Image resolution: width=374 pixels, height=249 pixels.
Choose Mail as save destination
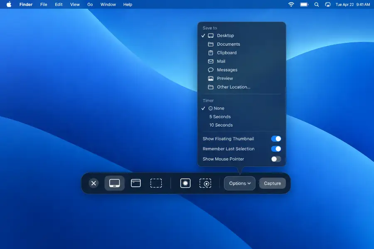[x=241, y=61]
